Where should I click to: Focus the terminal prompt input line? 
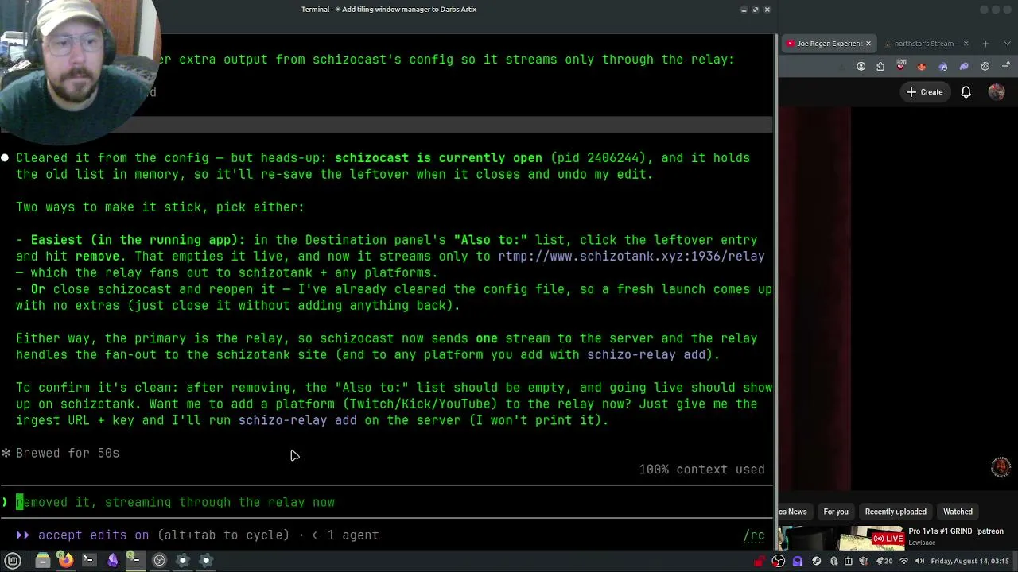[387, 502]
